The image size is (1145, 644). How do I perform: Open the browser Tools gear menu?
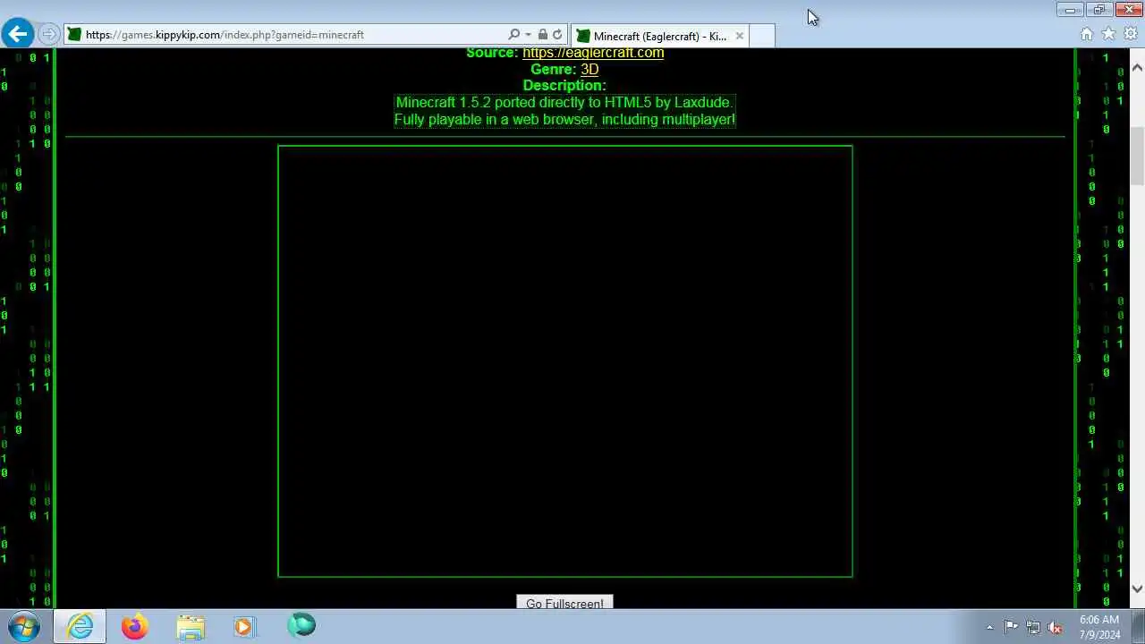[1130, 34]
